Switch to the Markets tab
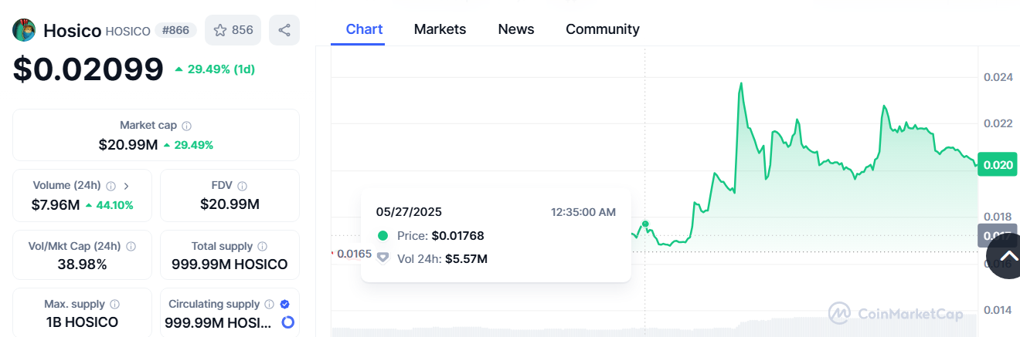Viewport: 1020px width, 337px height. 440,29
